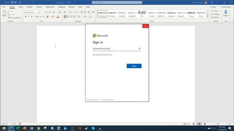Switch to Read Mode view
Screen dimensions: 234x131
coord(194,124)
